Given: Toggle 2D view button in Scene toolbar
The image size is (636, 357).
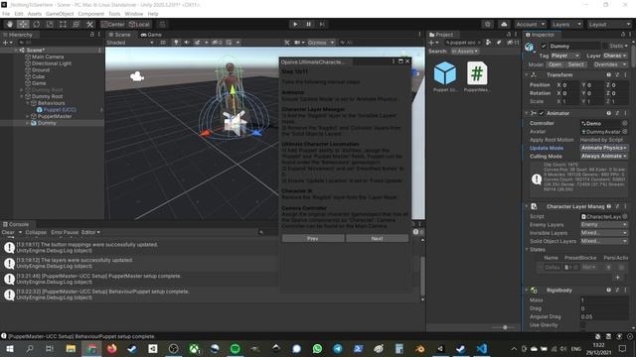Looking at the screenshot, I should 163,42.
